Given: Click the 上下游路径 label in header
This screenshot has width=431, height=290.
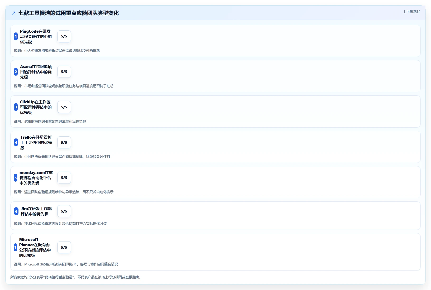Looking at the screenshot, I should pos(411,12).
